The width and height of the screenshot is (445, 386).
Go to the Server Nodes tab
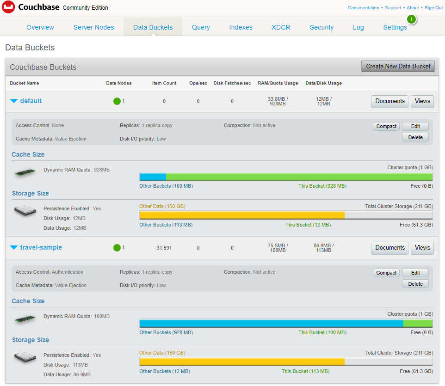(x=93, y=27)
